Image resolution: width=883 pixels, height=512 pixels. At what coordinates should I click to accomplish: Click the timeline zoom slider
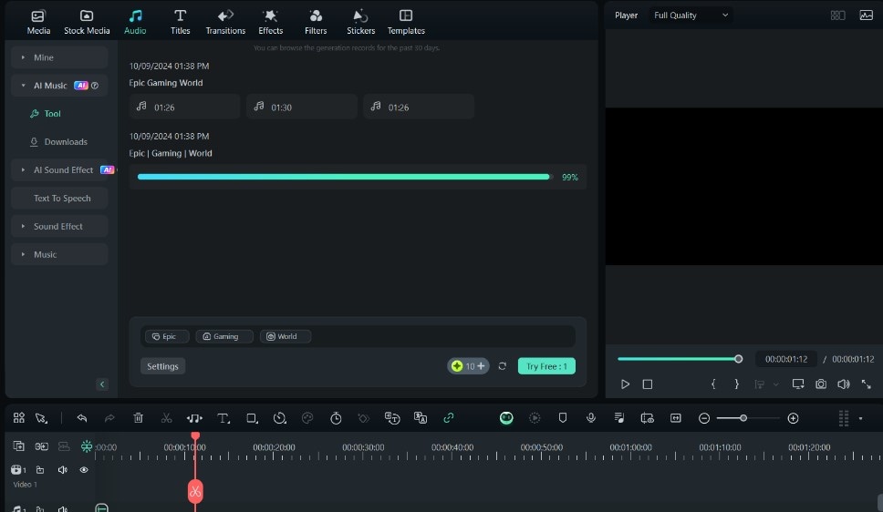click(747, 418)
